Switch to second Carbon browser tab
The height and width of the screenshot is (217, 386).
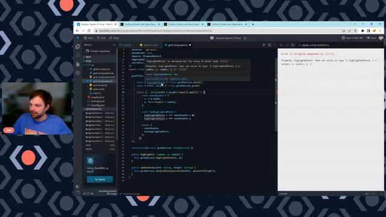(183, 24)
